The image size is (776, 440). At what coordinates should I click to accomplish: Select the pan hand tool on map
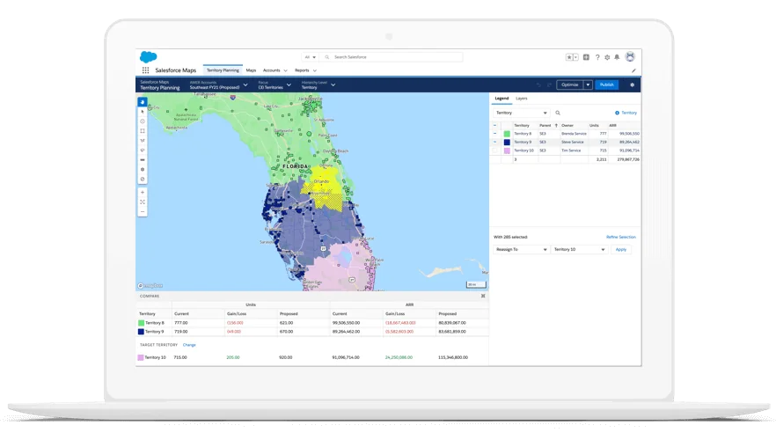point(143,102)
